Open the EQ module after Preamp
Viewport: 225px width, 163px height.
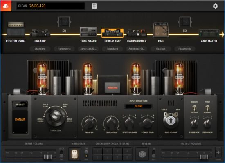point(64,22)
